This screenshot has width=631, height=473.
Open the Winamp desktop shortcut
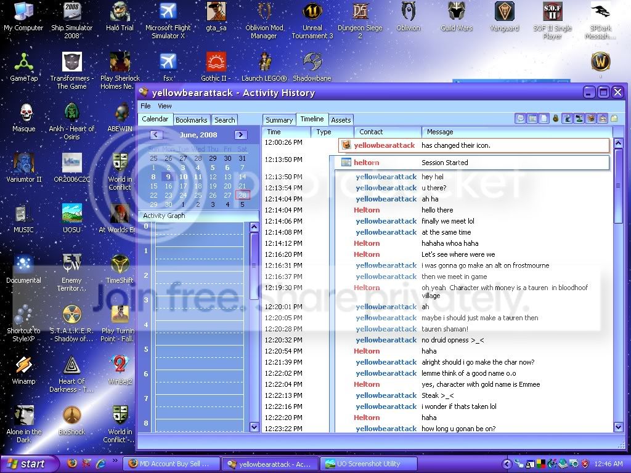pyautogui.click(x=24, y=370)
